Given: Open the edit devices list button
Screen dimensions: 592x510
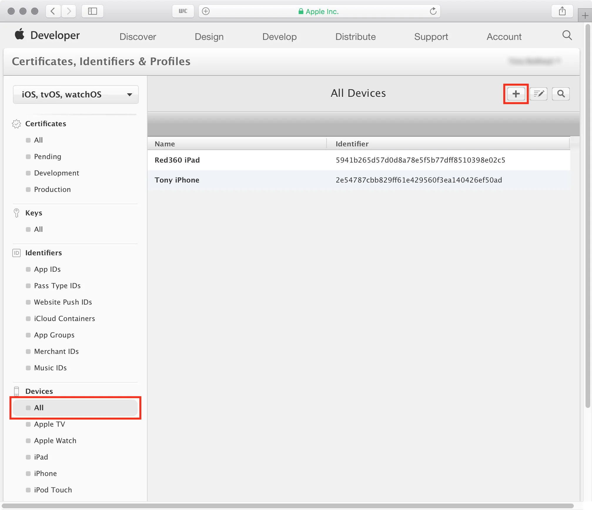Looking at the screenshot, I should coord(539,94).
